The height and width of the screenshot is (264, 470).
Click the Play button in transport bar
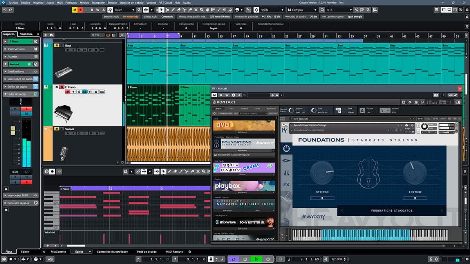click(257, 259)
